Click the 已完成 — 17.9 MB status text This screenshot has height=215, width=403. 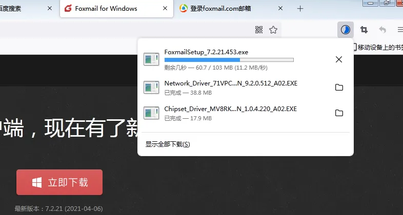click(x=188, y=118)
